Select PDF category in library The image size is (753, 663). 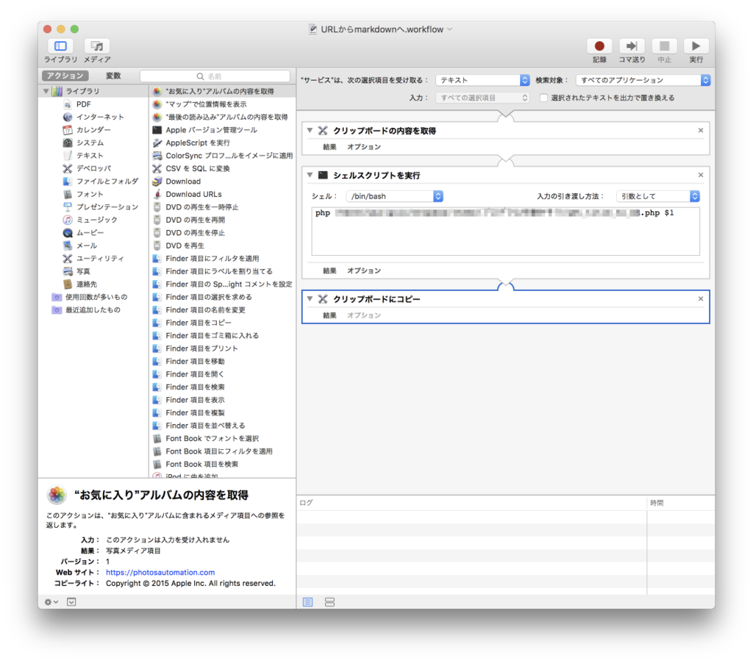(x=84, y=104)
